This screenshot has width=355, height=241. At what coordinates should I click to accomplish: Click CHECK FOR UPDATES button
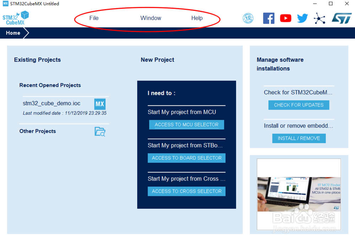pos(299,105)
